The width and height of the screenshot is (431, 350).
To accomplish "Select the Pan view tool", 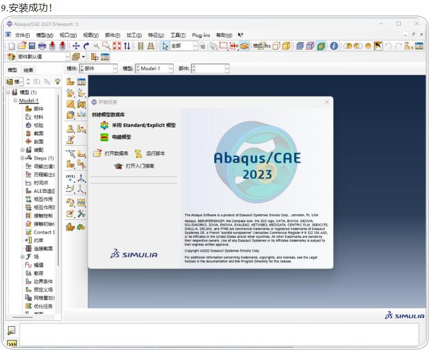I will (76, 46).
